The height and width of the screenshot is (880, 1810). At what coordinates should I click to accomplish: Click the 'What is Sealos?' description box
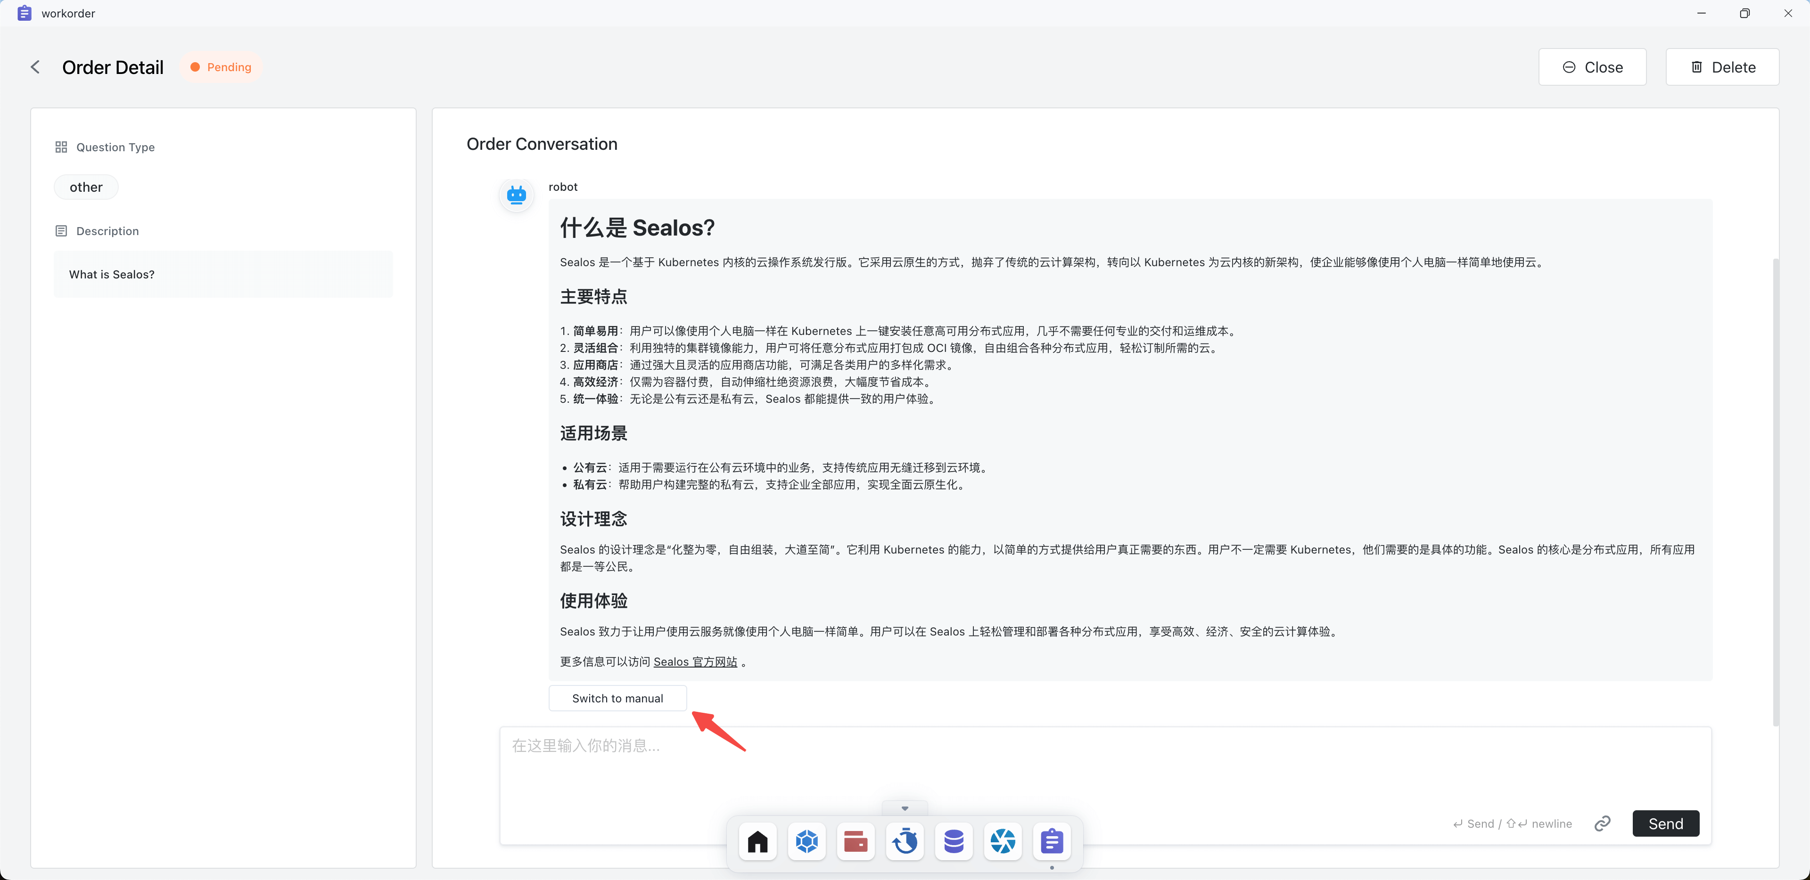(x=223, y=274)
